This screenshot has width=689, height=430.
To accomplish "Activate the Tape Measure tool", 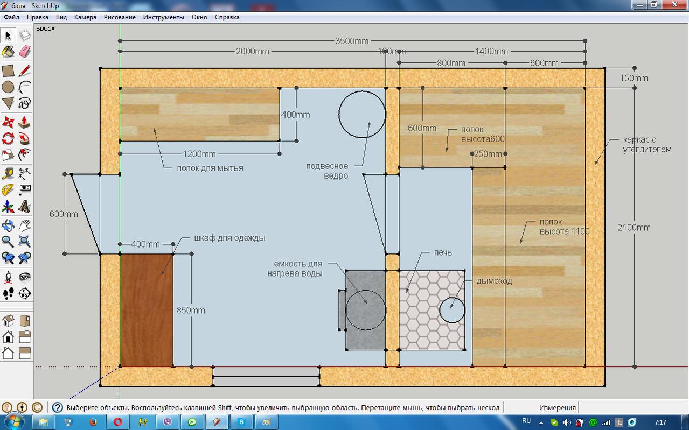I will (8, 174).
